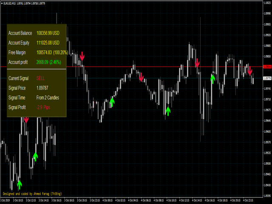272x204 pixels.
Task: Click the 1.09465 price scale label
Action: (x=267, y=174)
